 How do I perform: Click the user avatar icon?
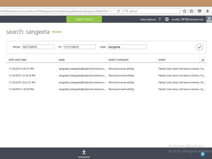coord(209,19)
